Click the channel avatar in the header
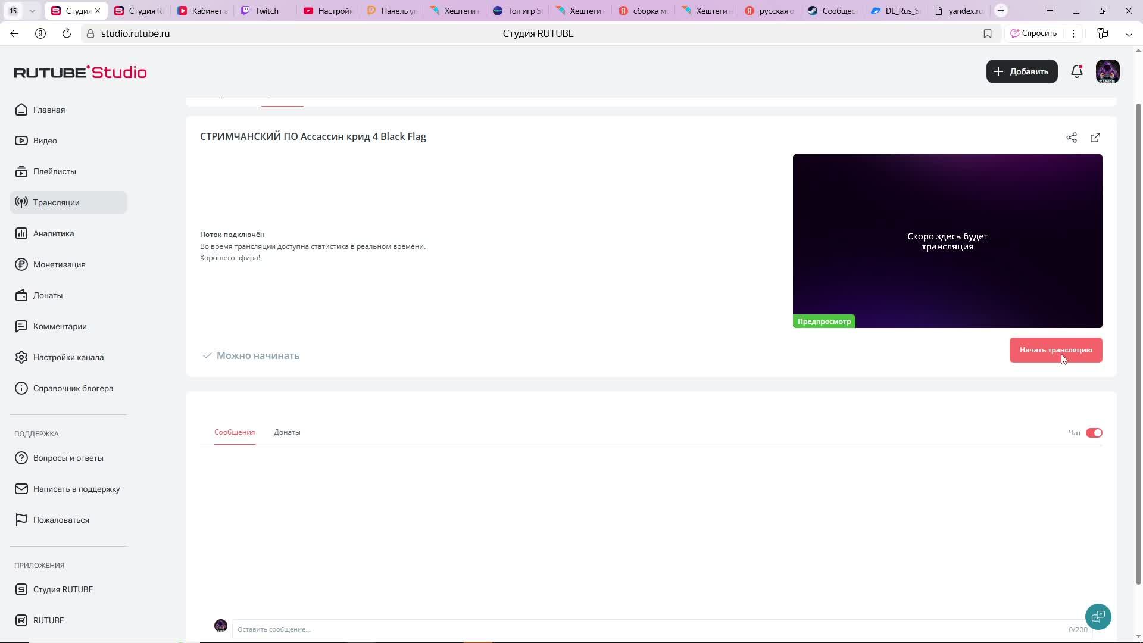 tap(1107, 71)
